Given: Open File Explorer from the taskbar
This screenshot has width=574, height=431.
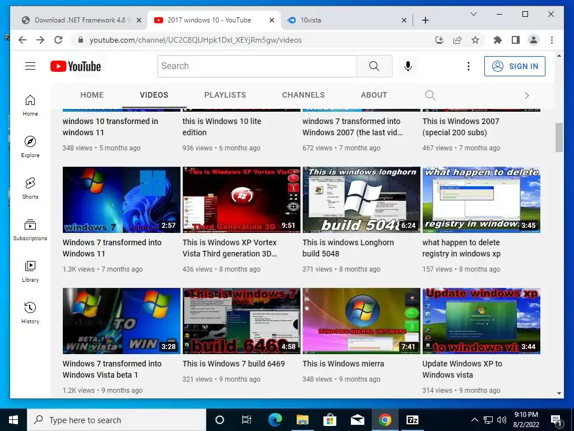Looking at the screenshot, I should (x=302, y=420).
